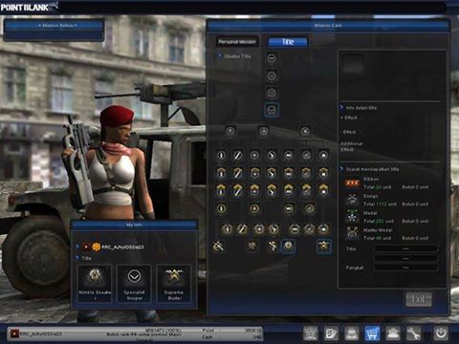This screenshot has width=459, height=344.
Task: Click the Ribbon requirement icon
Action: coord(352,183)
